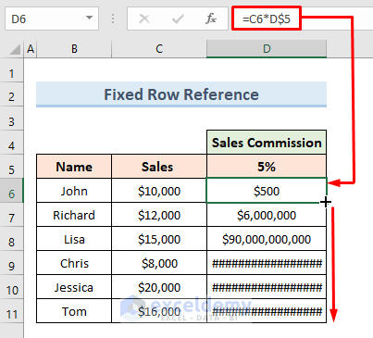Click the Cancel (X) formula bar icon
The height and width of the screenshot is (338, 373).
pyautogui.click(x=144, y=19)
